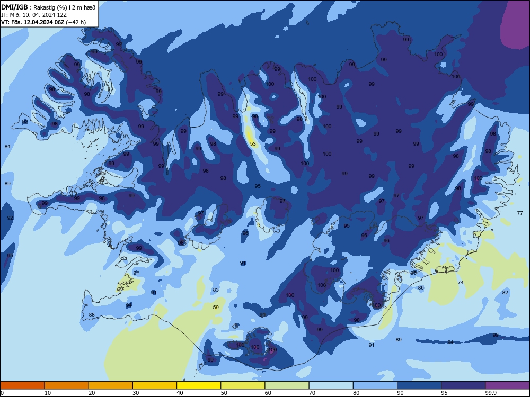Click the 20–30 light orange legend swatch
The height and width of the screenshot is (397, 530).
point(111,385)
